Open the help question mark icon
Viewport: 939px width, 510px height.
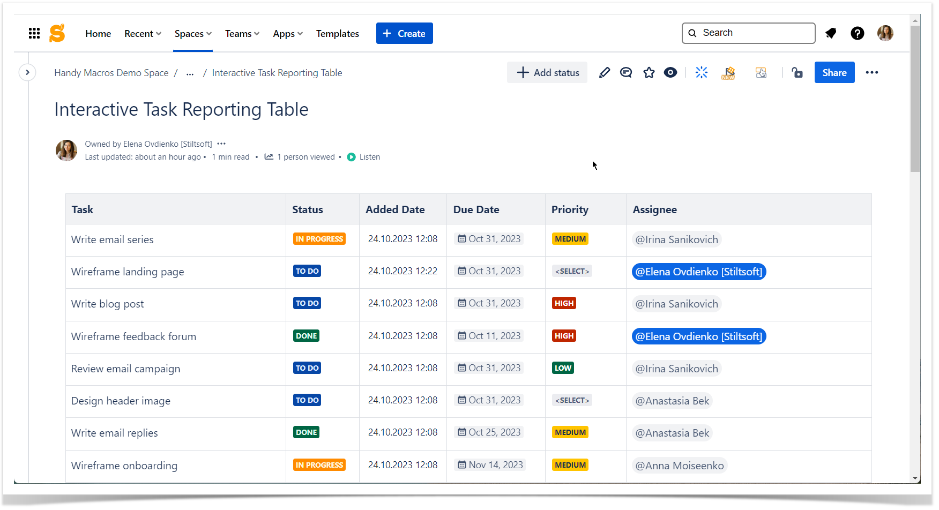(x=858, y=33)
